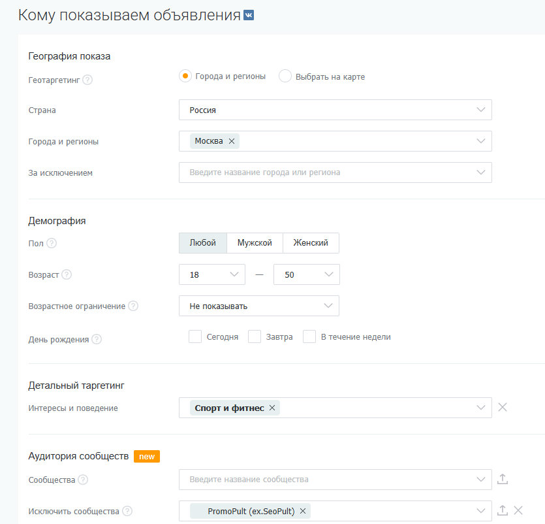Open the Исключить сообщества help question mark

(x=127, y=511)
